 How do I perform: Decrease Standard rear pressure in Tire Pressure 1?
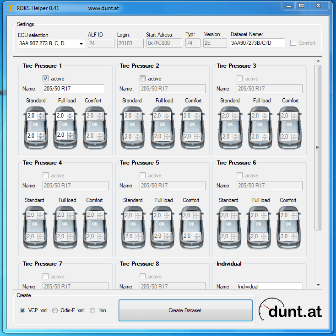(41, 138)
